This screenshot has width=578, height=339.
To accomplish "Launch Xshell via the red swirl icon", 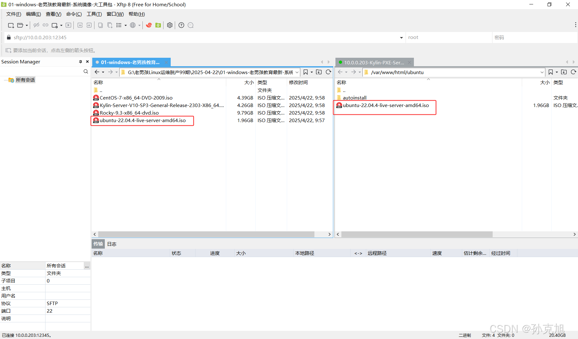I will tap(149, 25).
